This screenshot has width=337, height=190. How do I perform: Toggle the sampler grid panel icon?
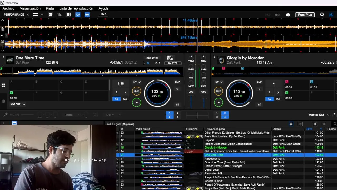point(69,15)
